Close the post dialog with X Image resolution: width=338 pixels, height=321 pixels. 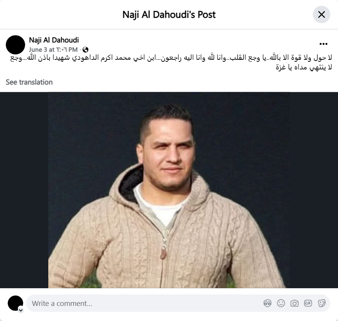click(321, 15)
